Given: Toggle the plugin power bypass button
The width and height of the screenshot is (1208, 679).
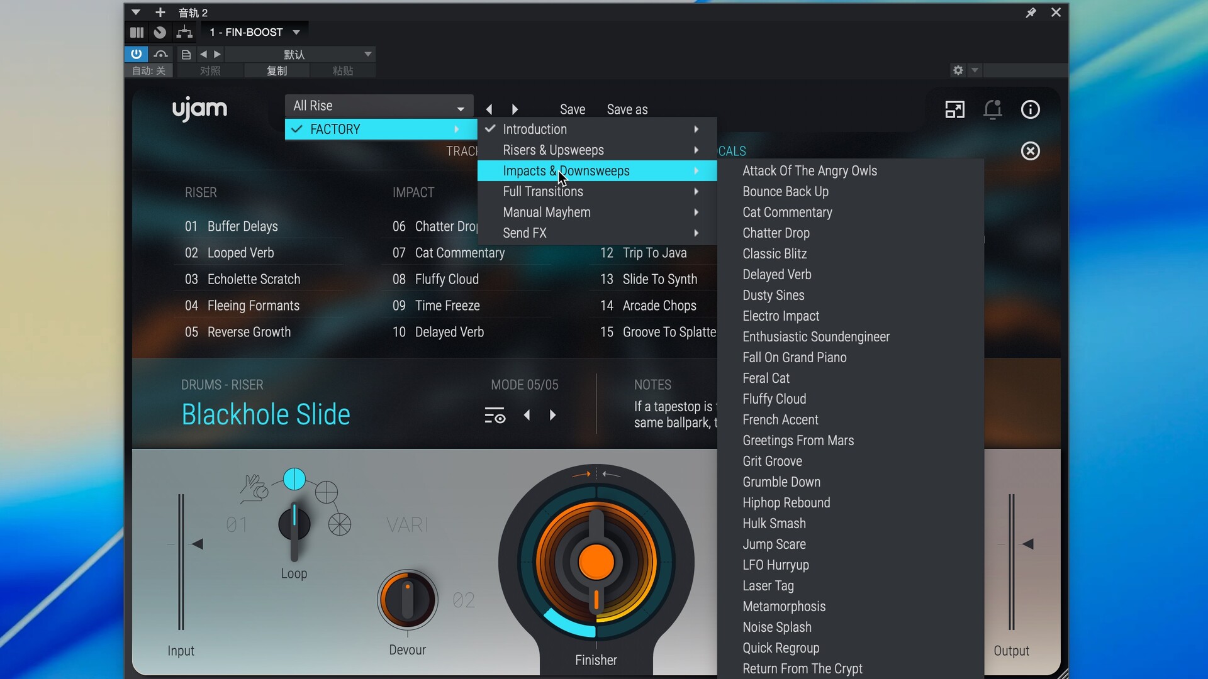Looking at the screenshot, I should 136,54.
